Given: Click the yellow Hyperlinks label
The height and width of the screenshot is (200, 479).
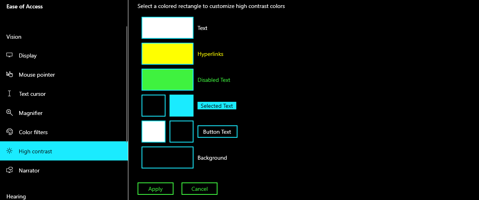Looking at the screenshot, I should pos(210,54).
